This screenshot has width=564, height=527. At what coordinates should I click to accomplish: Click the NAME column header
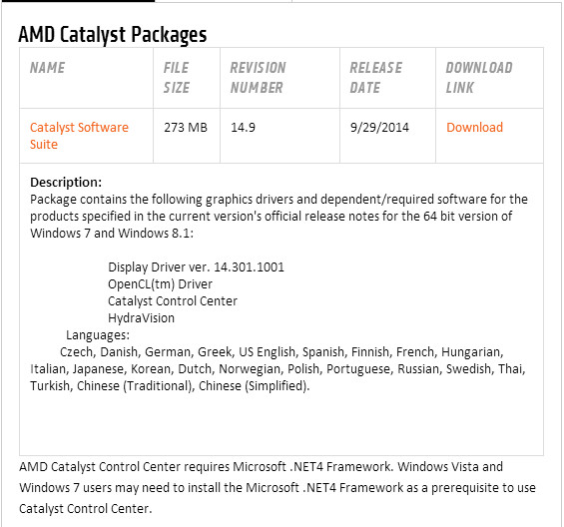(x=47, y=68)
